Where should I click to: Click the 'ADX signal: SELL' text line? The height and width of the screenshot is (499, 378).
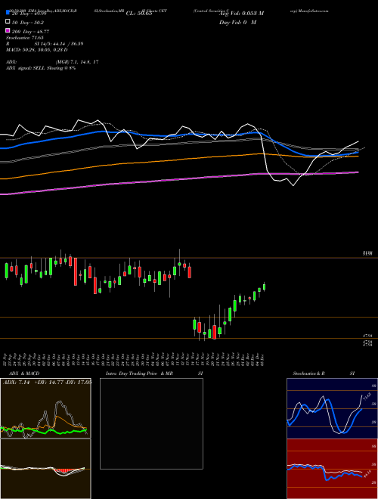pos(41,68)
